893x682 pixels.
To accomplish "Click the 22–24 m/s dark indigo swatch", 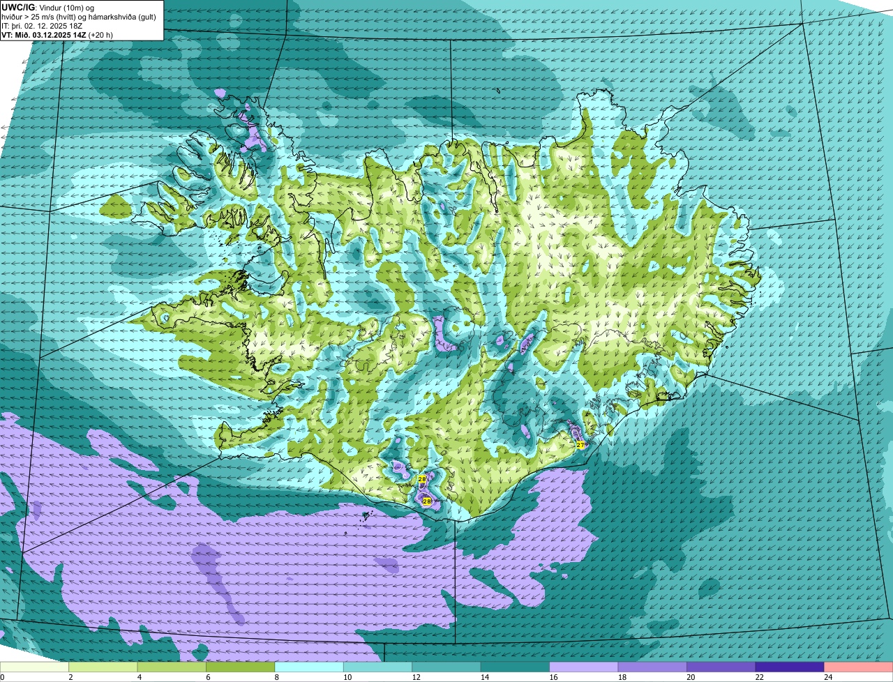I will click(790, 667).
